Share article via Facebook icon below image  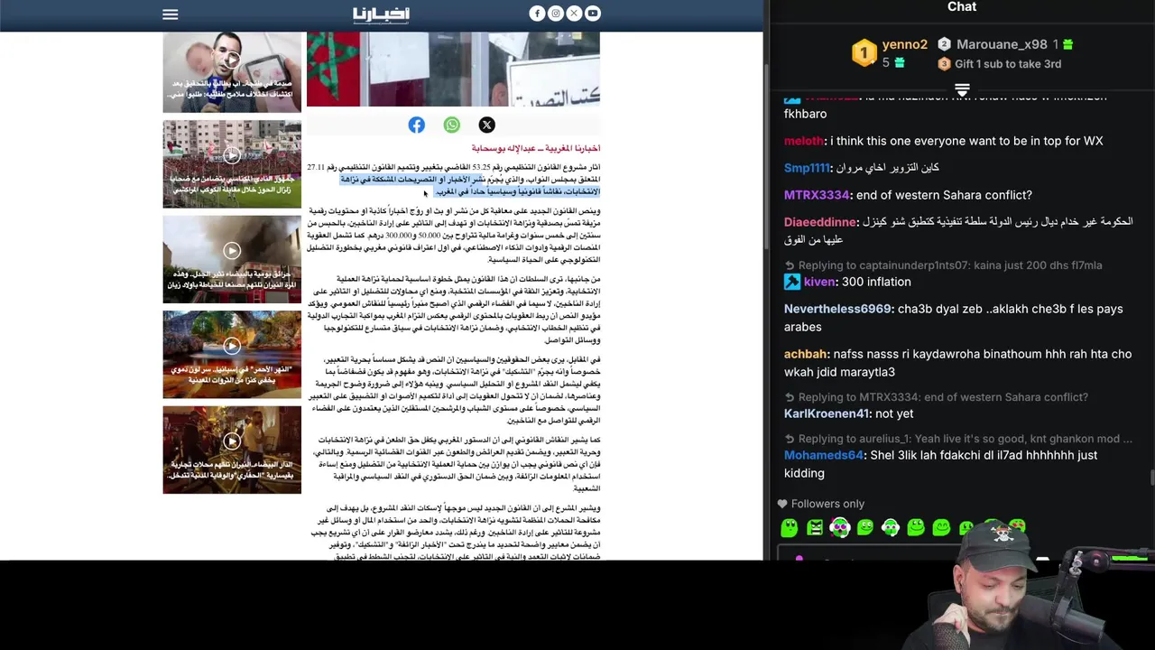click(x=416, y=125)
